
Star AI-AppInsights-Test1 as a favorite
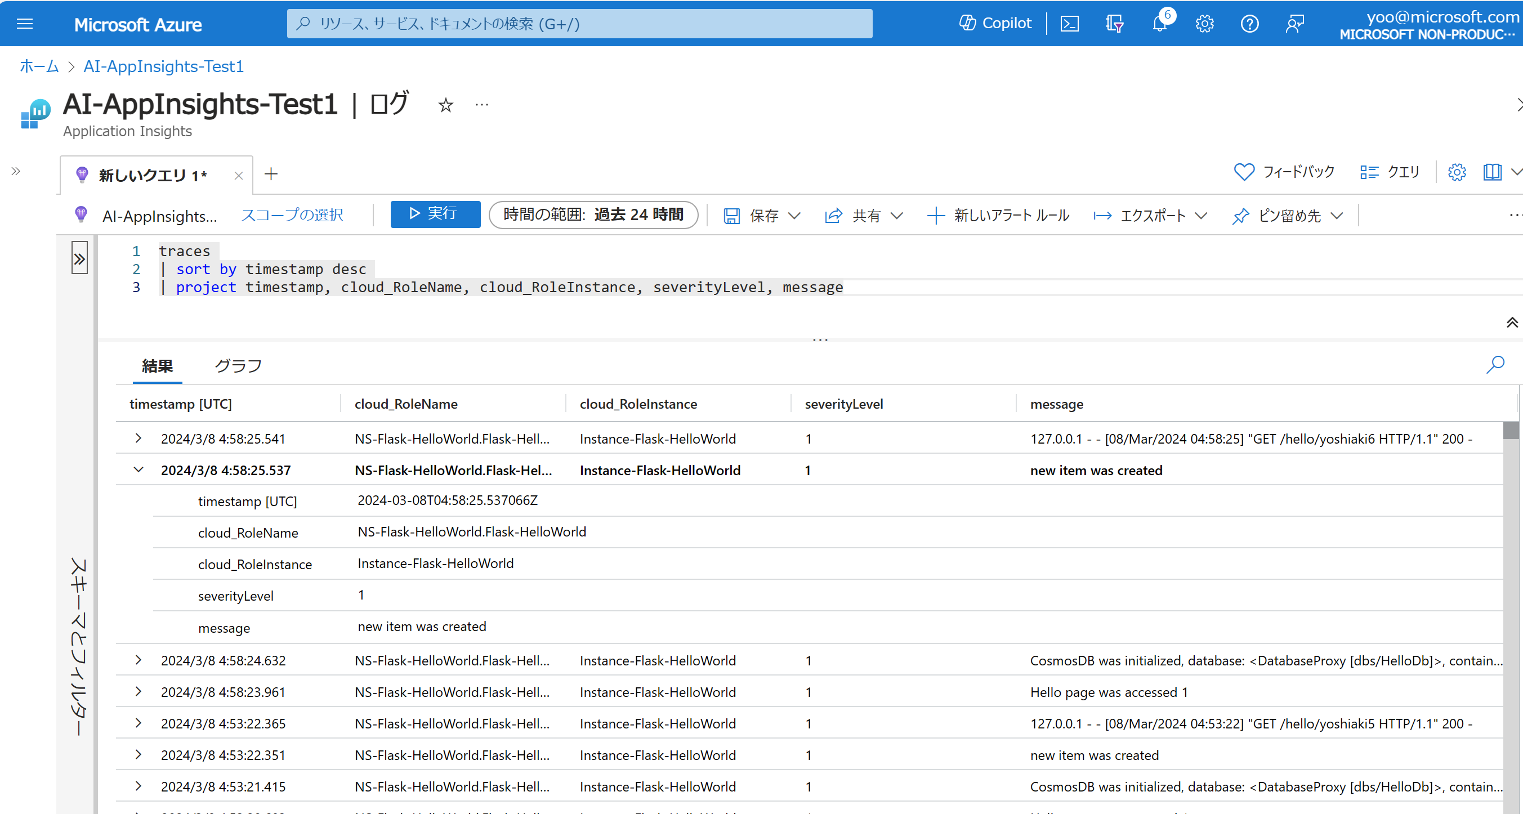[445, 105]
